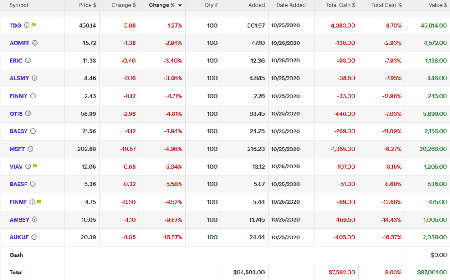Open the MSFT ticker link
This screenshot has width=450, height=280.
click(17, 149)
